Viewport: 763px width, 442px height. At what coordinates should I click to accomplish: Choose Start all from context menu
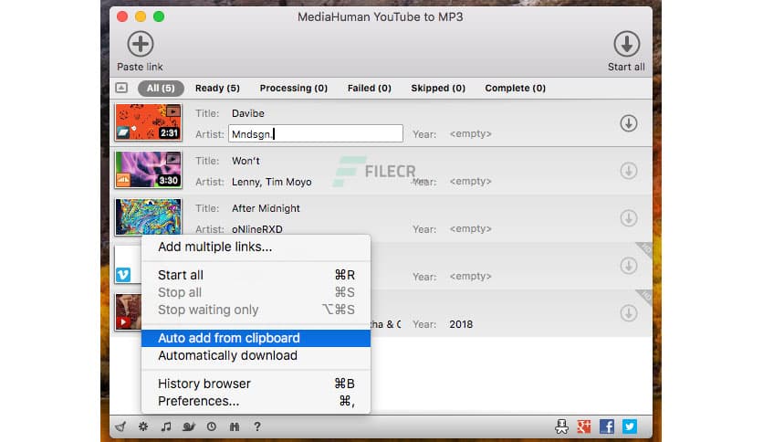click(x=256, y=275)
